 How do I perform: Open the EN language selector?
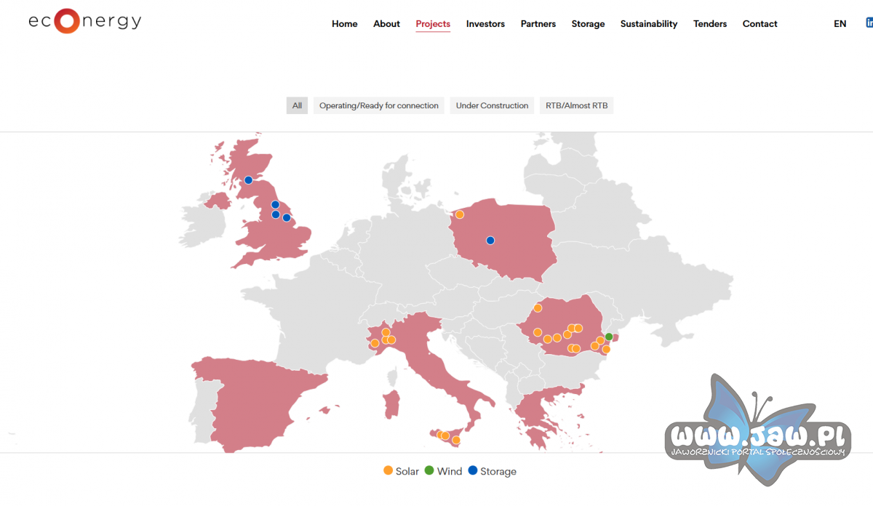tap(840, 24)
